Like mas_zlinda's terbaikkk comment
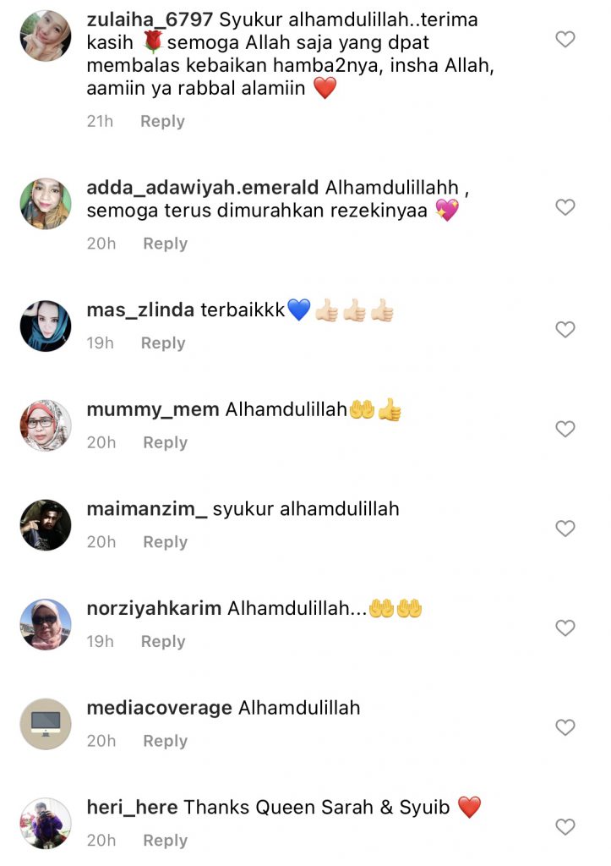The image size is (611, 866). [x=565, y=330]
